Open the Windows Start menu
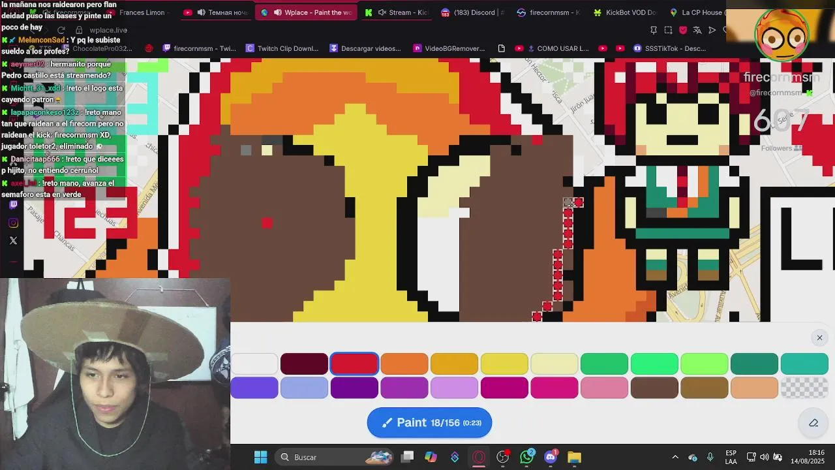The height and width of the screenshot is (470, 835). (x=260, y=457)
